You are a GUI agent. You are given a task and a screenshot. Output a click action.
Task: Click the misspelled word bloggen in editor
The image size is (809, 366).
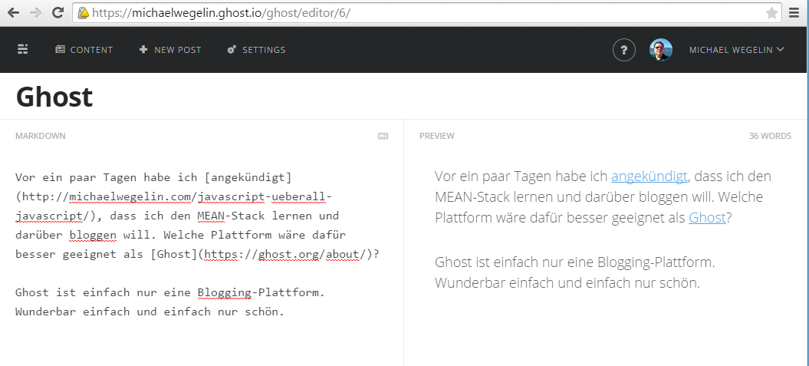click(93, 236)
